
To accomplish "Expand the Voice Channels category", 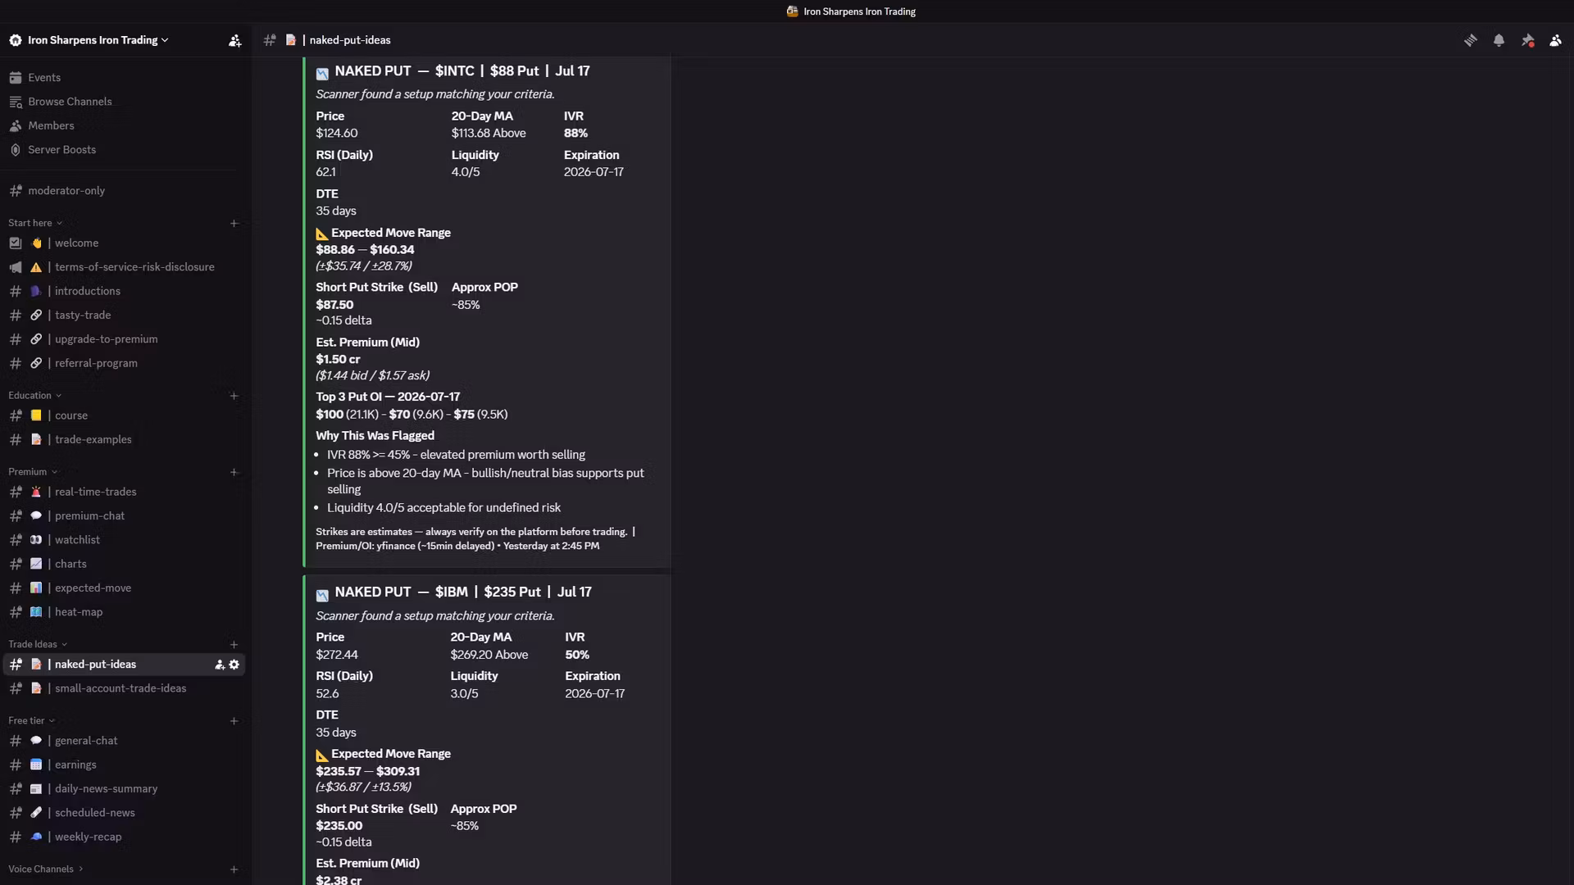I will 46,869.
